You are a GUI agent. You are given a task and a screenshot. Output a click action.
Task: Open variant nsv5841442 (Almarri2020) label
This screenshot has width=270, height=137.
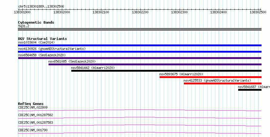[93, 68]
